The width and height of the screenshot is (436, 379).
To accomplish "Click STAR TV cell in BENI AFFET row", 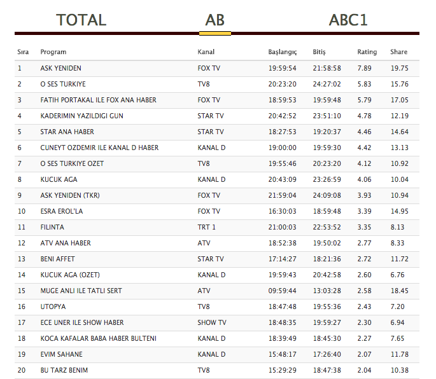I will [211, 259].
